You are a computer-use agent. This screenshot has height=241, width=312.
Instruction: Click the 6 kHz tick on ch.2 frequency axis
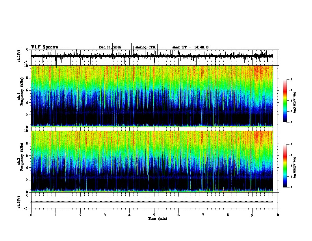coord(28,156)
